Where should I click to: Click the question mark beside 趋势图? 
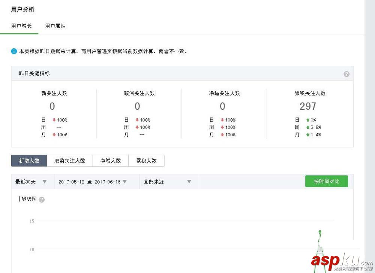[x=41, y=199]
